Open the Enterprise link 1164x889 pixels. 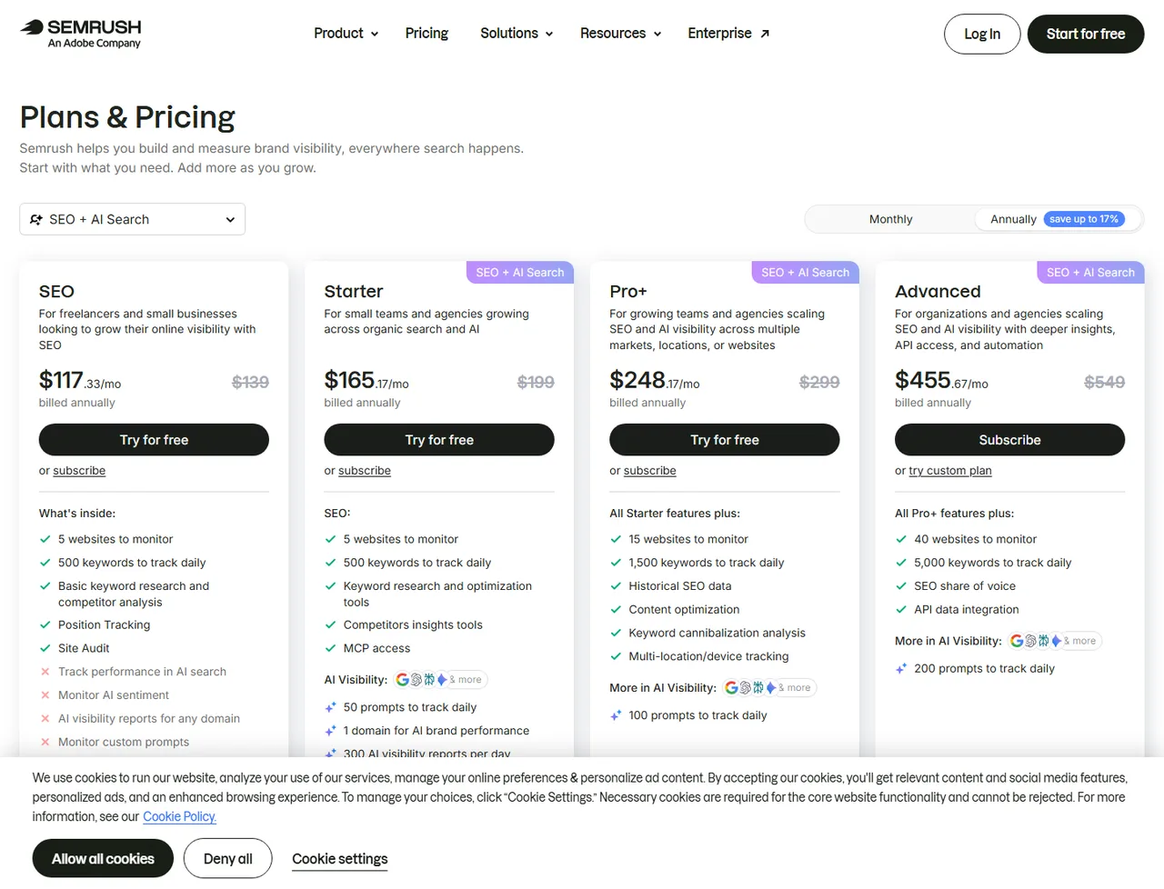[x=728, y=34]
